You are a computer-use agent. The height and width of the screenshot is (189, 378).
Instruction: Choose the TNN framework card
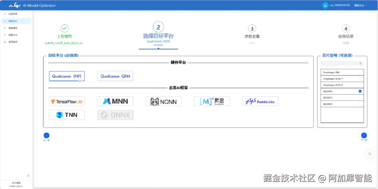(x=67, y=115)
